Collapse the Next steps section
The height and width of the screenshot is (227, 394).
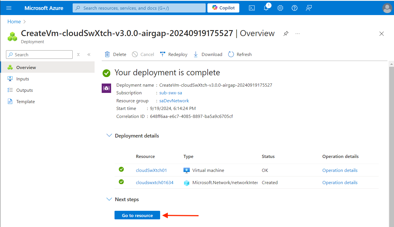[109, 199]
